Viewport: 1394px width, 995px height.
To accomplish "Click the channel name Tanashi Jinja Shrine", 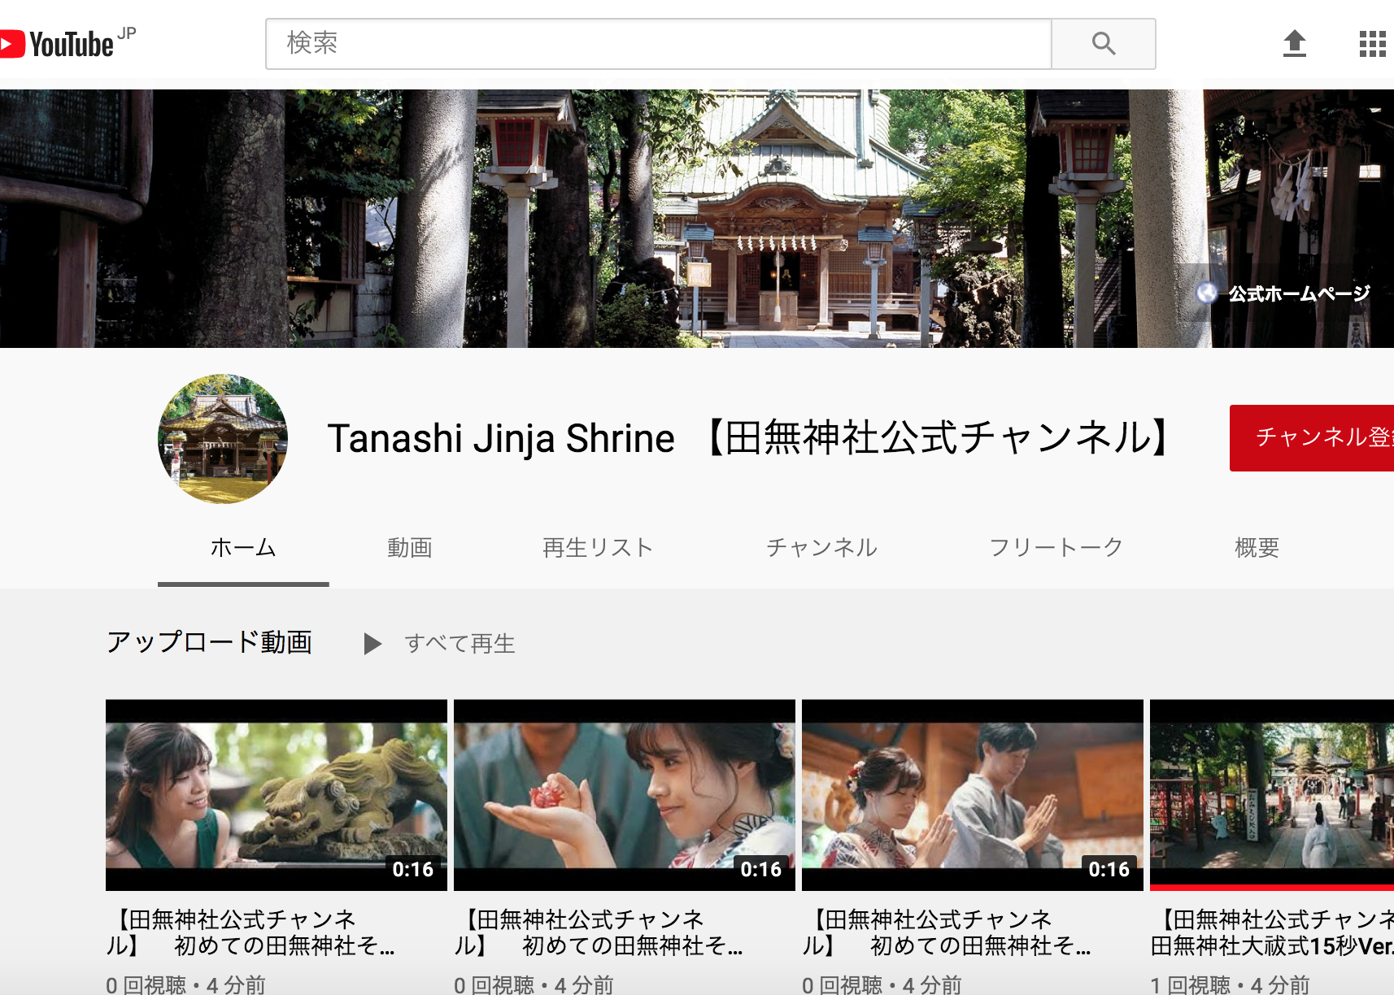I will [750, 438].
